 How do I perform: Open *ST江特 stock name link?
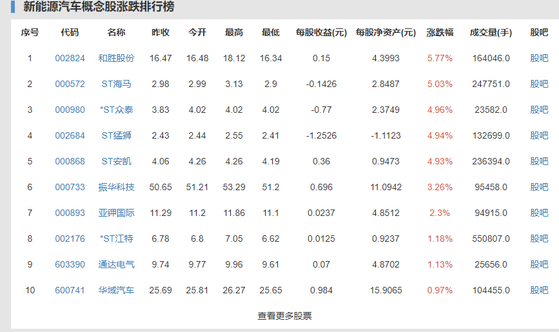pos(116,239)
